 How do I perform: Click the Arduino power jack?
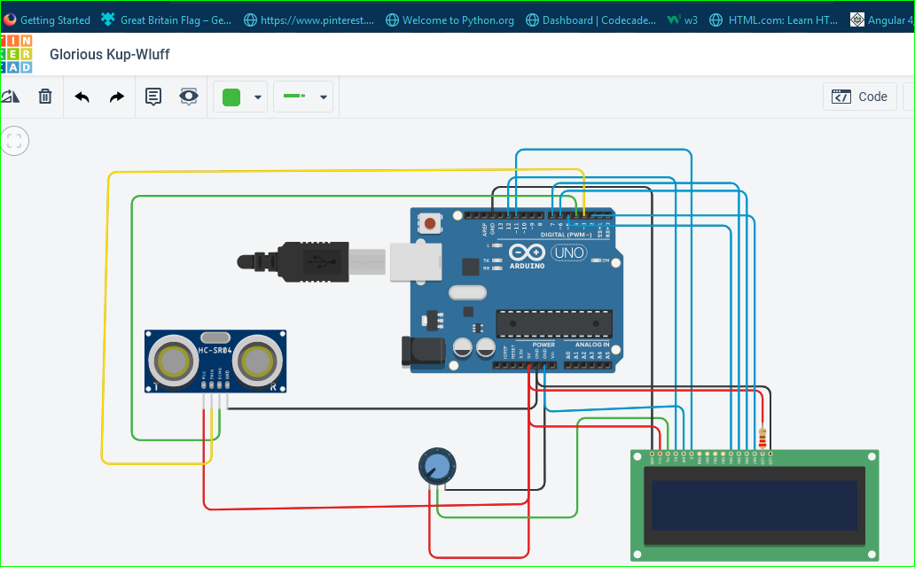(423, 353)
